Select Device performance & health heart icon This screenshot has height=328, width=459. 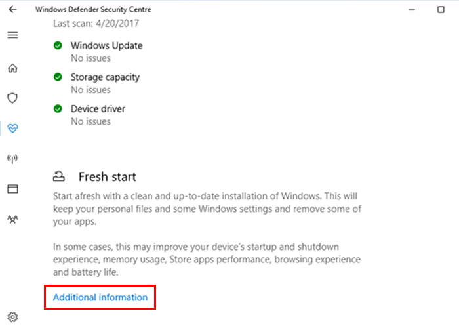12,129
